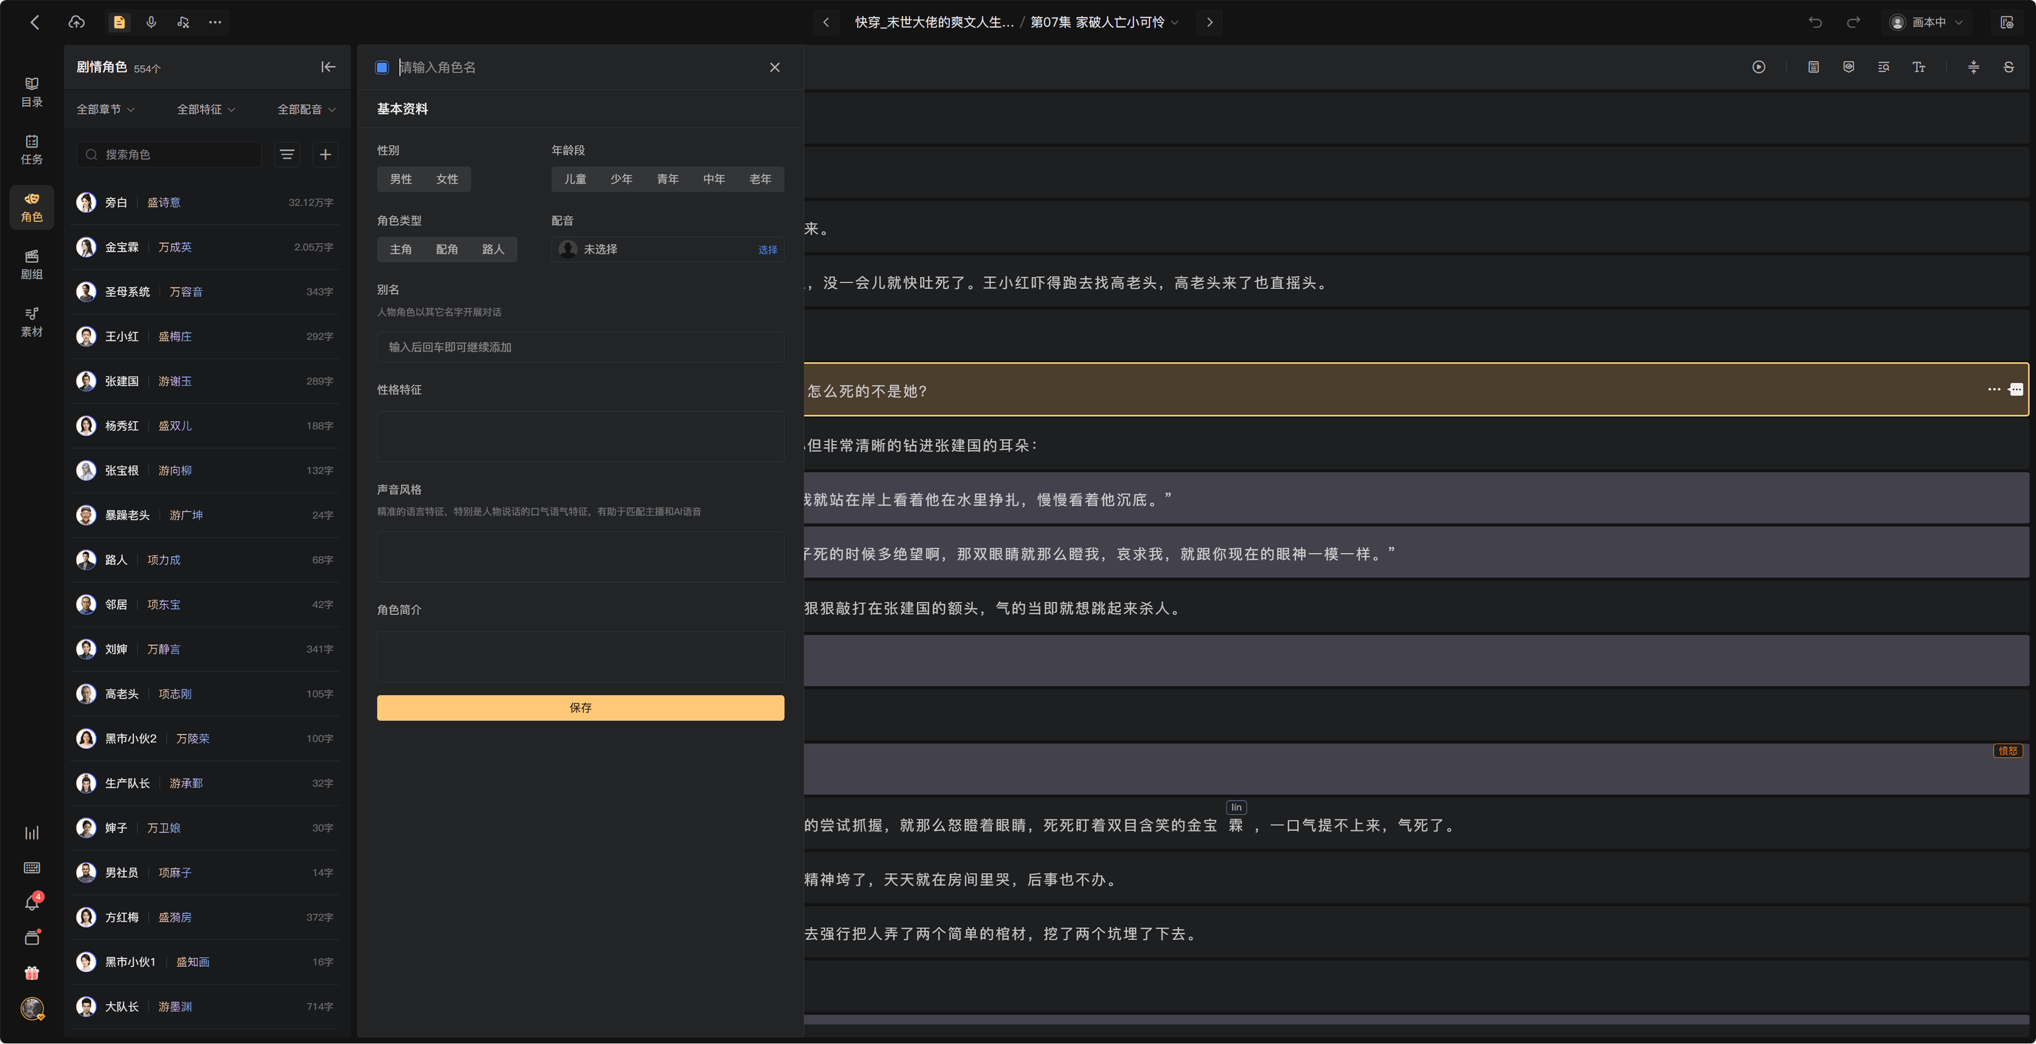This screenshot has height=1044, width=2036.
Task: Expand the 全部特征 dropdown filter
Action: [206, 109]
